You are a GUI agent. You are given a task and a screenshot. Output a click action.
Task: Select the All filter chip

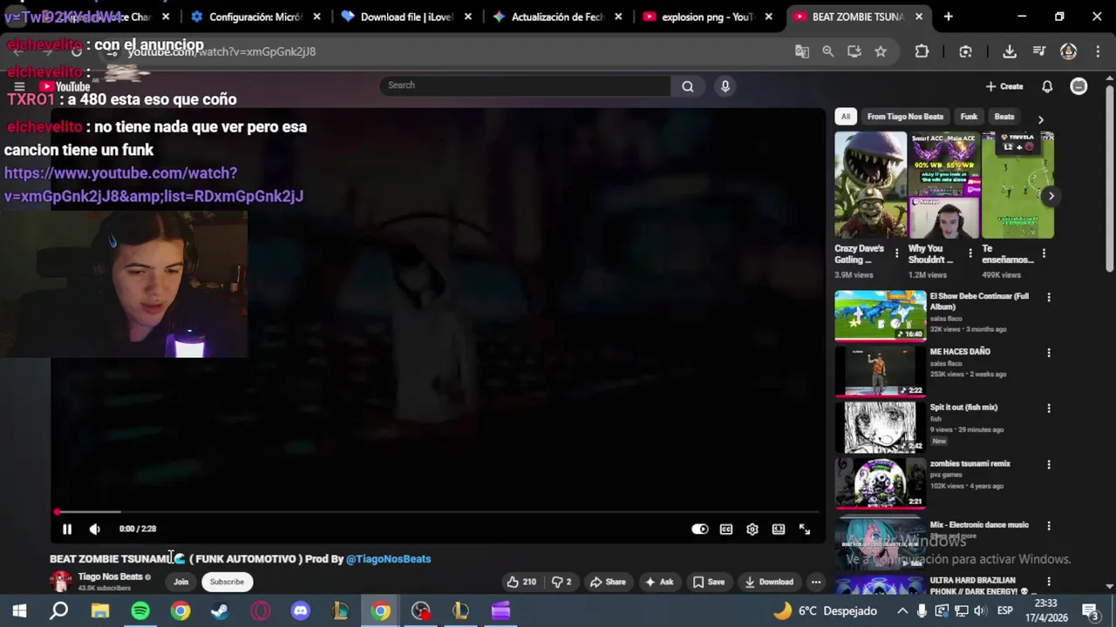pos(846,117)
